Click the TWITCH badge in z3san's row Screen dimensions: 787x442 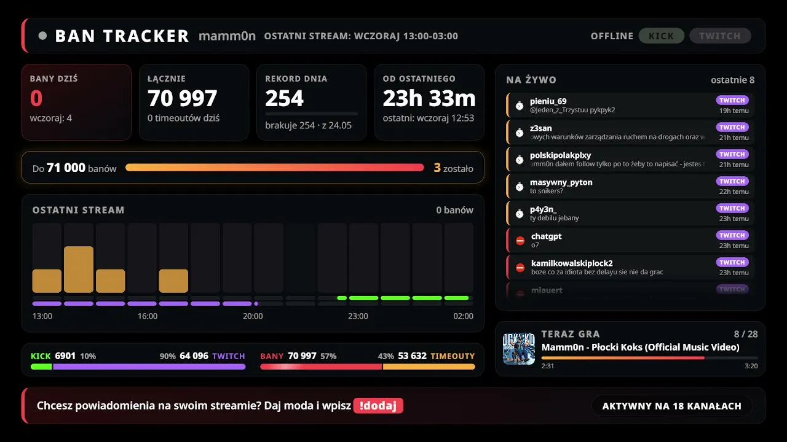pyautogui.click(x=732, y=127)
